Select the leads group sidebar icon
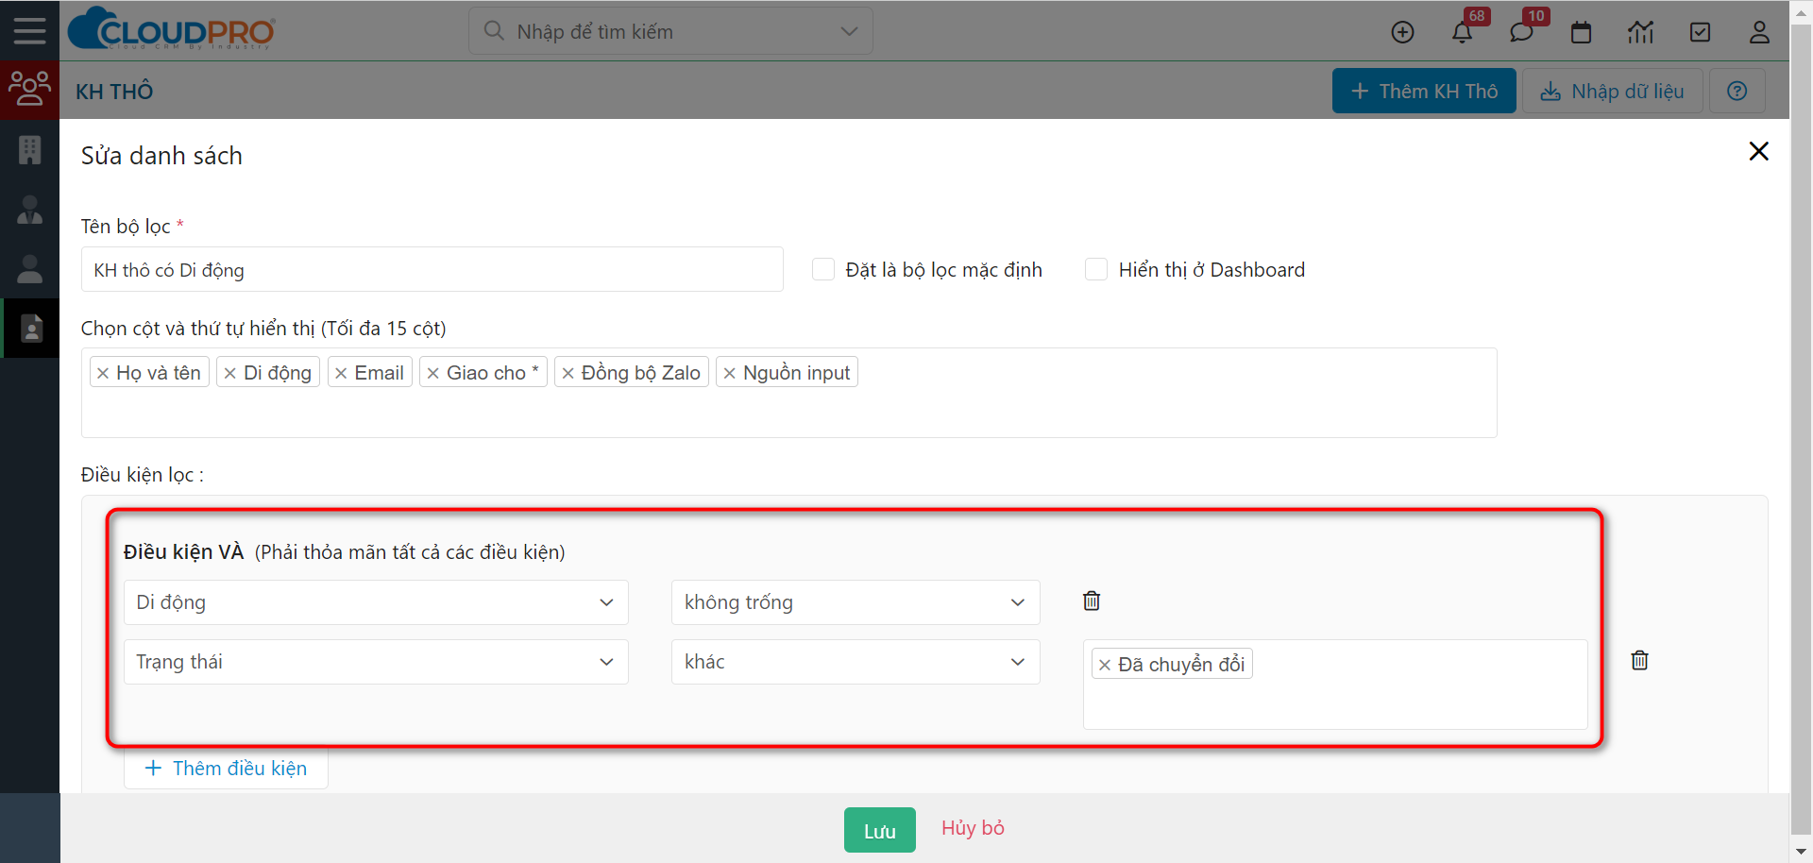The image size is (1813, 863). click(x=29, y=89)
